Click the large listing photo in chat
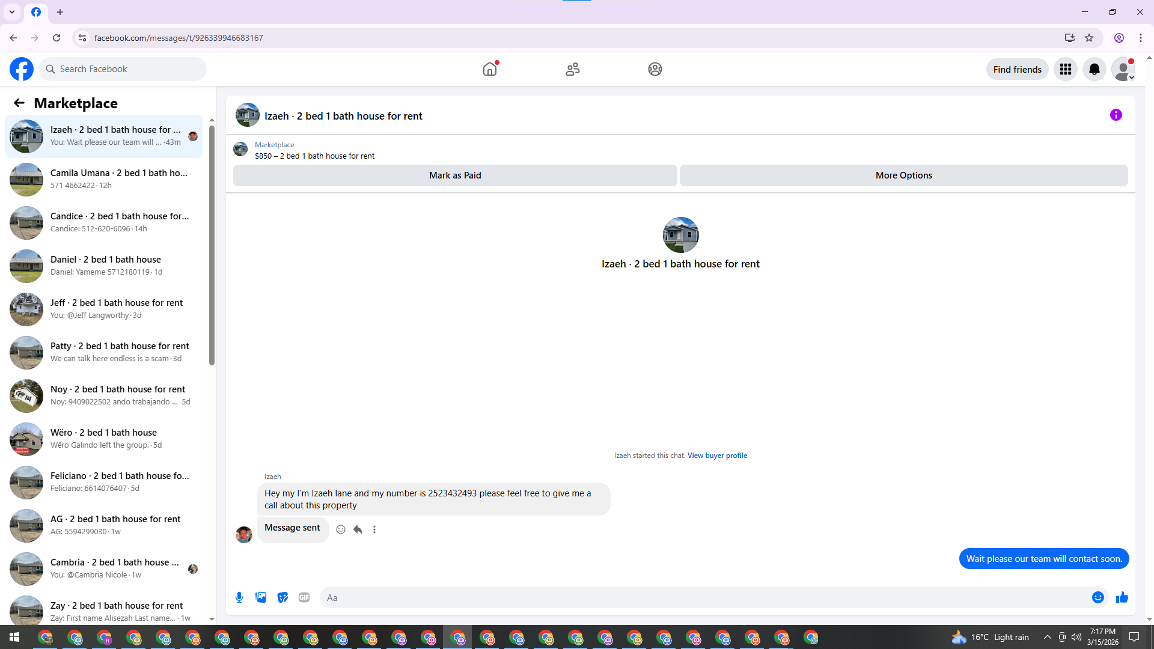 point(680,235)
